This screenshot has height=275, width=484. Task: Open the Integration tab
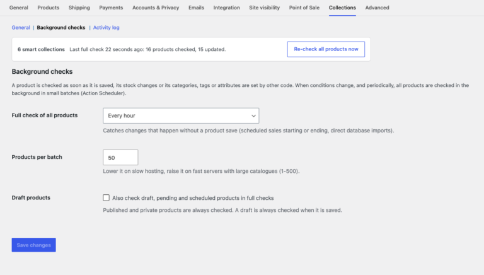click(x=227, y=8)
